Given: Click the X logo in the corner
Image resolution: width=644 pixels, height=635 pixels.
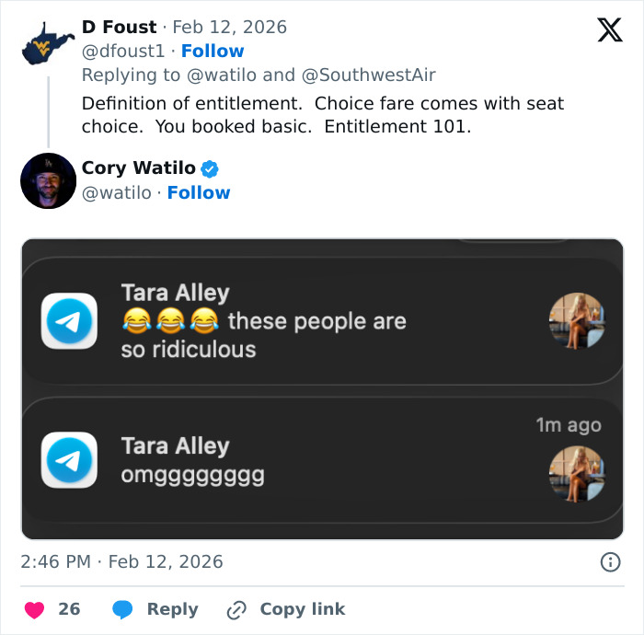Looking at the screenshot, I should [x=609, y=30].
